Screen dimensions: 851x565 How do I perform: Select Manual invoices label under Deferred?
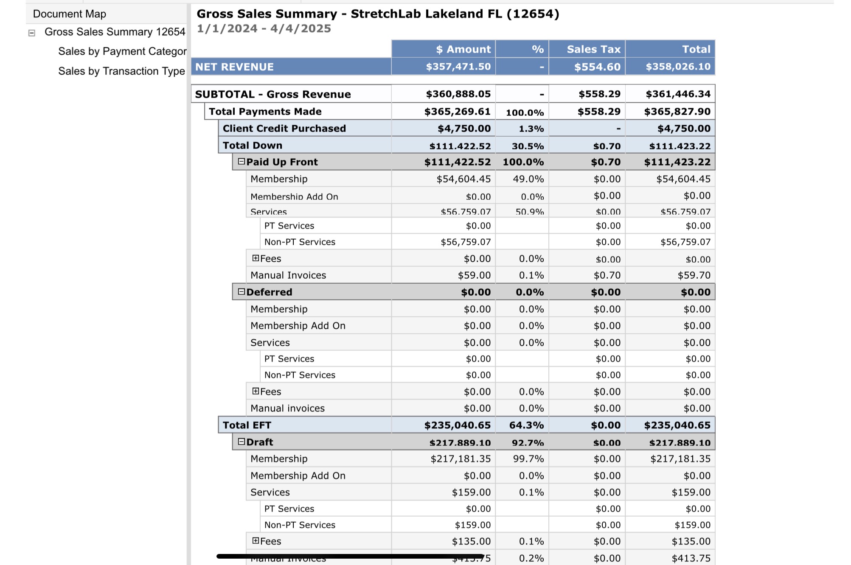click(x=287, y=408)
